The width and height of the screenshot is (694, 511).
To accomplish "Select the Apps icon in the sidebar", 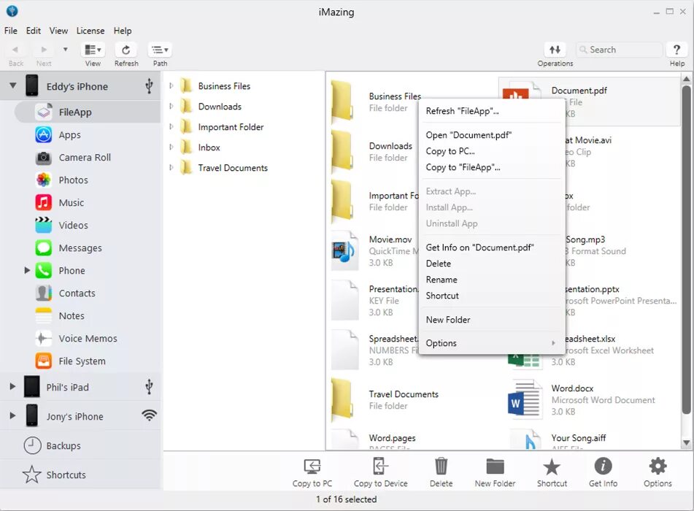I will (x=43, y=134).
